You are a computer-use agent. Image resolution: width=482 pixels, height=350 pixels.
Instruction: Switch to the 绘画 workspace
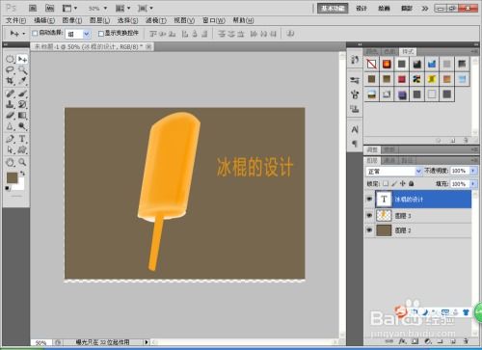pyautogui.click(x=384, y=9)
